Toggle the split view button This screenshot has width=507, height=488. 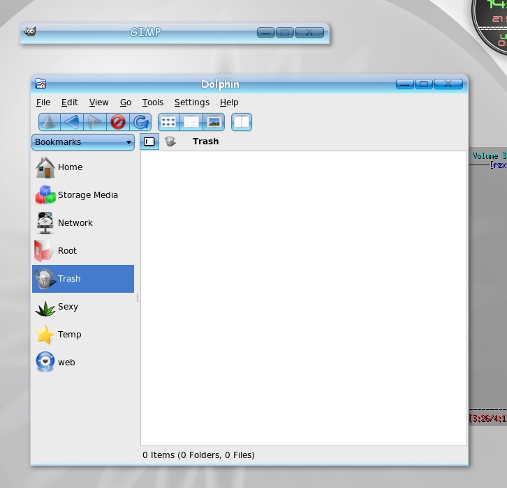pyautogui.click(x=242, y=122)
